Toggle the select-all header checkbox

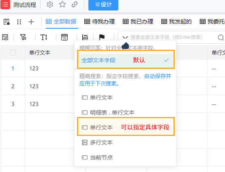(x=13, y=53)
